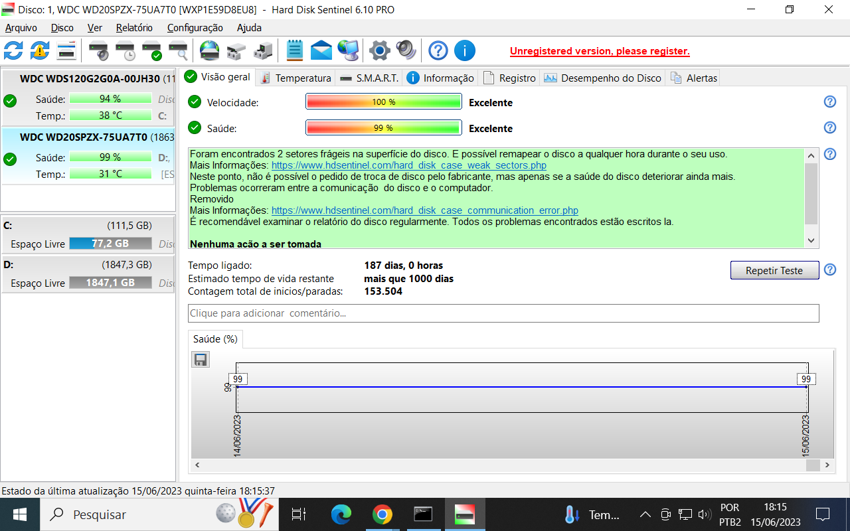Click the speaker sound toolbar icon

(406, 50)
